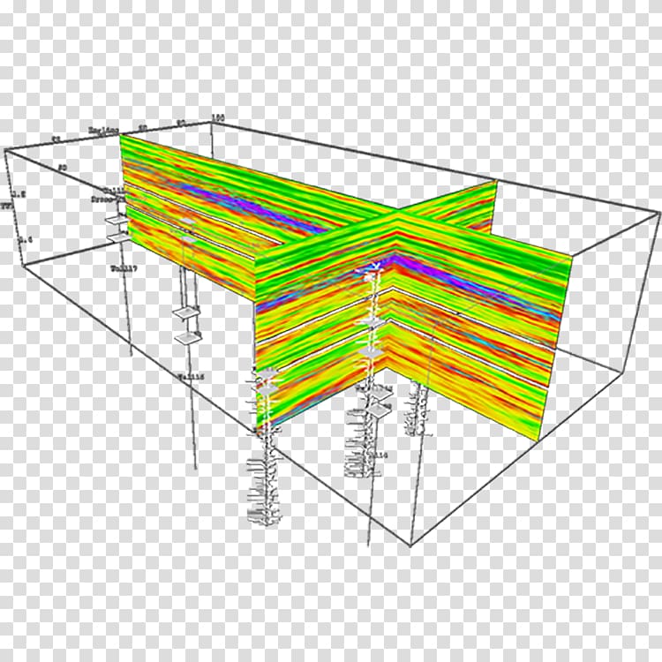Select the upper marker plate on Well116

(186, 311)
